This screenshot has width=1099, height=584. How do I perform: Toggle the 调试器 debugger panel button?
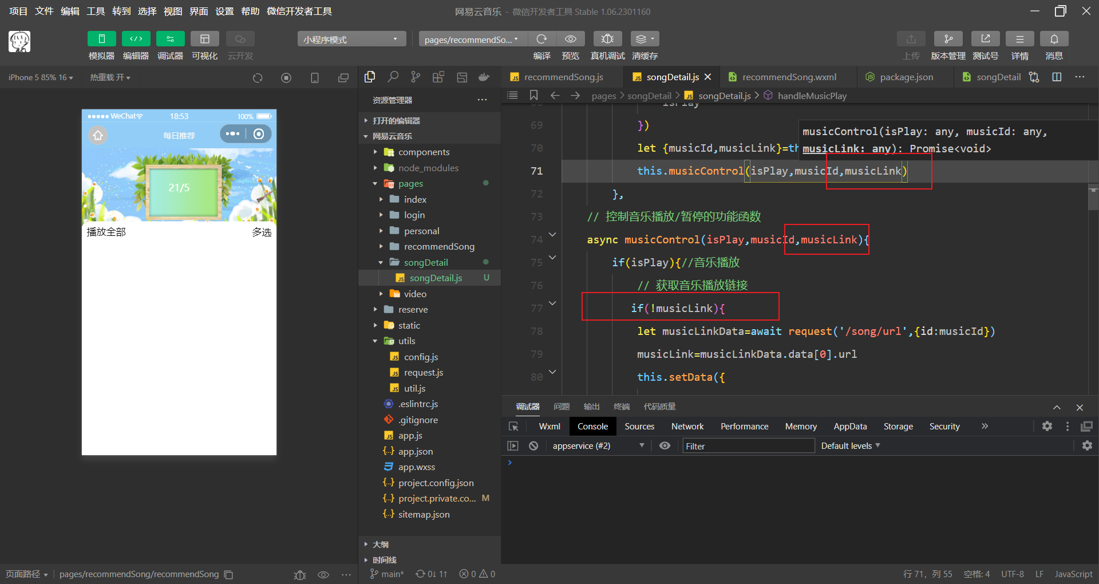tap(170, 38)
